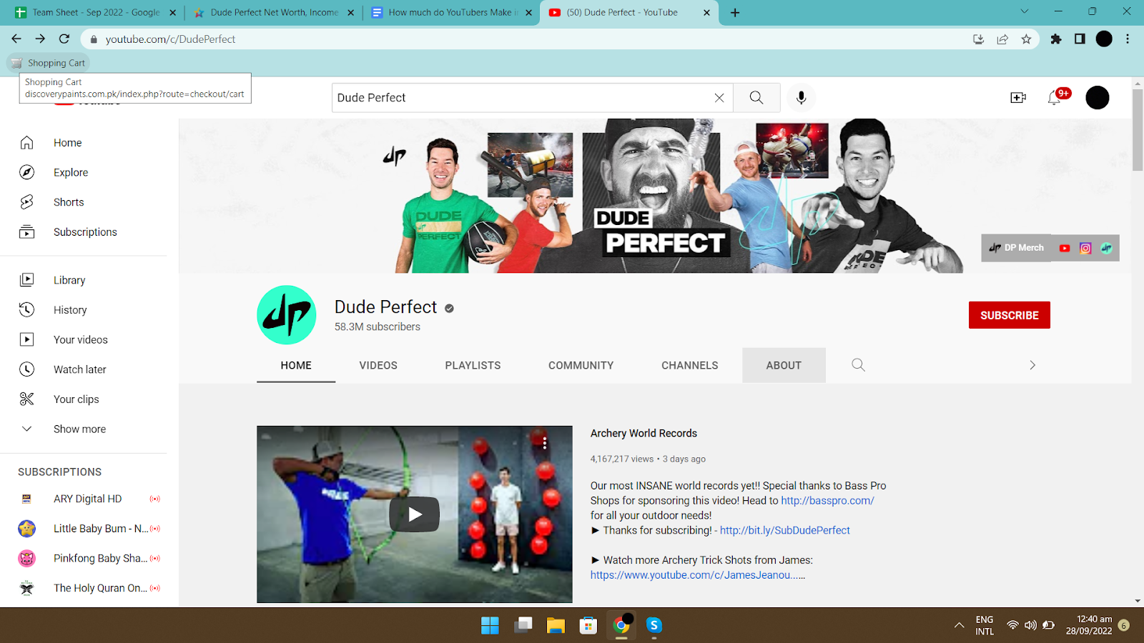Share this page from address bar
The height and width of the screenshot is (643, 1144).
tap(1002, 39)
